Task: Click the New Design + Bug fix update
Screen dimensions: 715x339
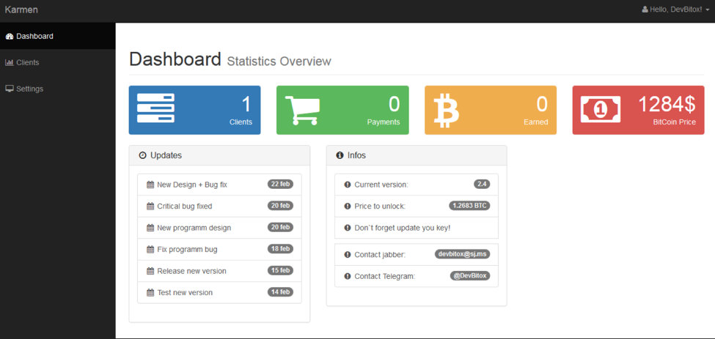Action: point(192,185)
